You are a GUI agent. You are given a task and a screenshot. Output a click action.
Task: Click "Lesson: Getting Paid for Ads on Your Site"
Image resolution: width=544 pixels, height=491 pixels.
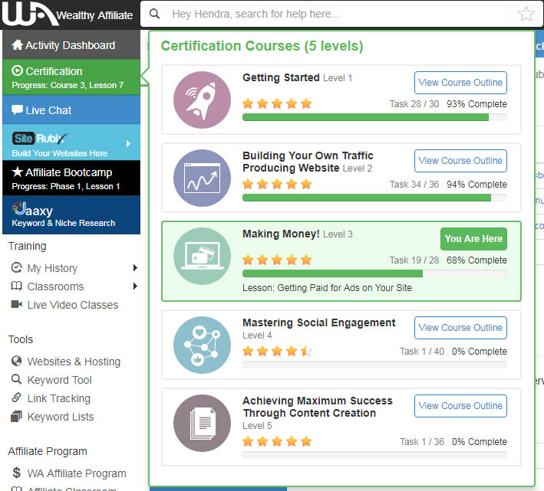pos(327,288)
